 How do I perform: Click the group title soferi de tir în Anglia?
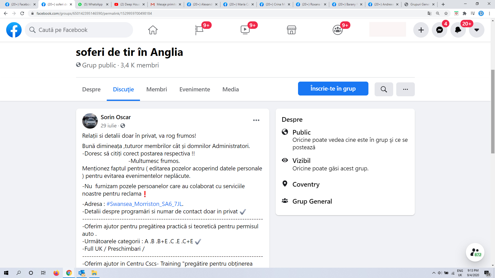click(129, 52)
